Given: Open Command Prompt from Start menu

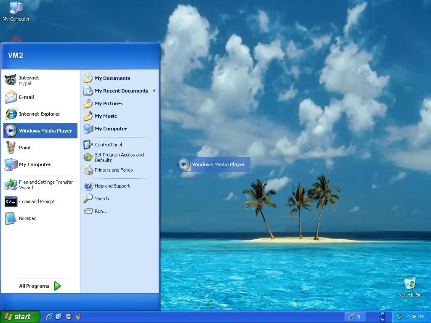Looking at the screenshot, I should coord(40,201).
